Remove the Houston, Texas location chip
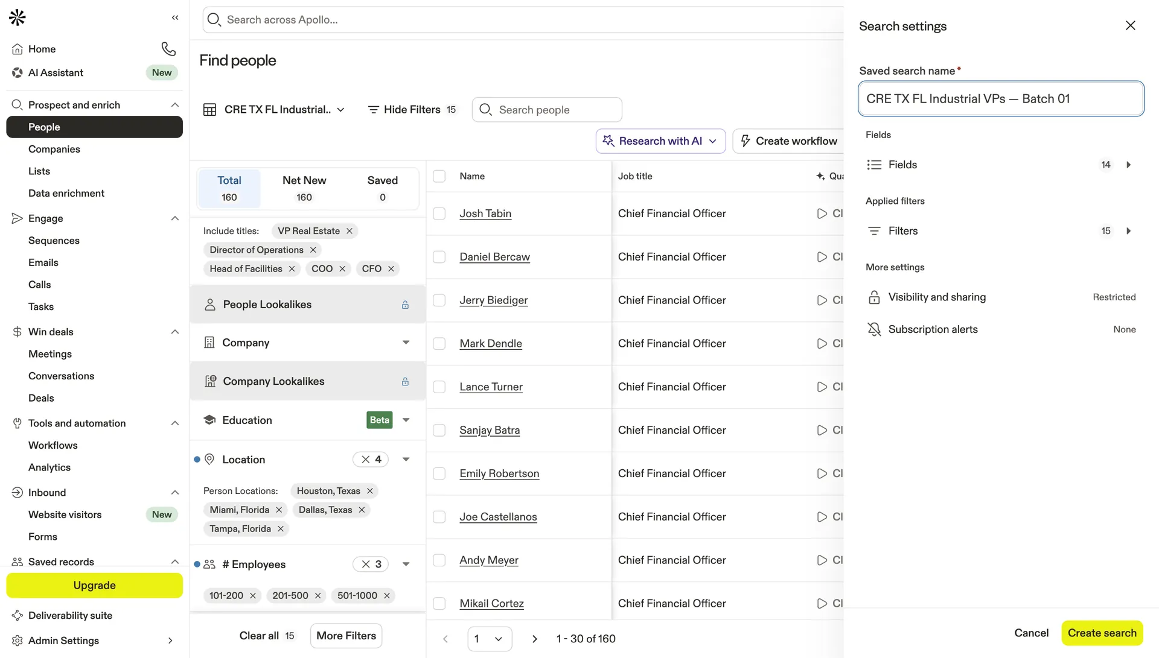The width and height of the screenshot is (1159, 658). [370, 491]
